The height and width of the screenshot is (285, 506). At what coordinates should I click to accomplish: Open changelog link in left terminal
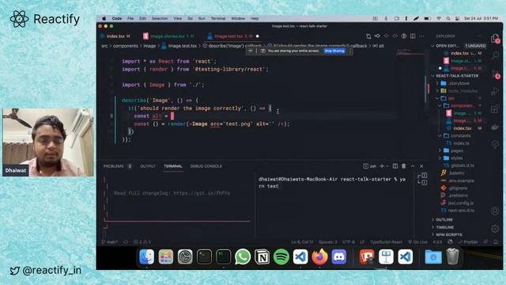(x=202, y=193)
